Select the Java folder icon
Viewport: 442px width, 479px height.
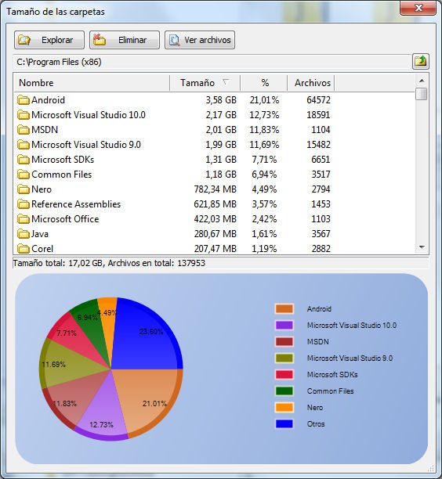tap(24, 234)
